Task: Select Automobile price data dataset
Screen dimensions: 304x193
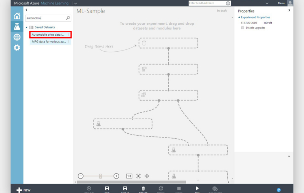Action: pos(51,35)
